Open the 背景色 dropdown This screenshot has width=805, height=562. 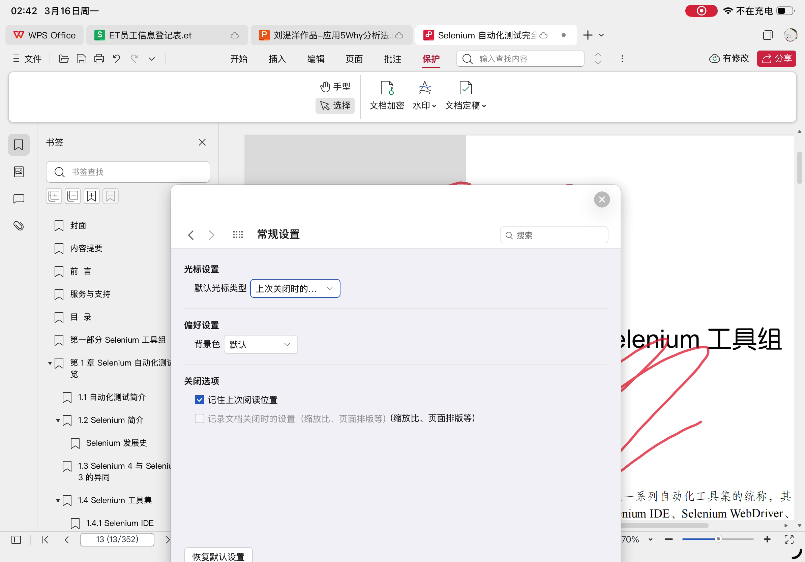[261, 344]
